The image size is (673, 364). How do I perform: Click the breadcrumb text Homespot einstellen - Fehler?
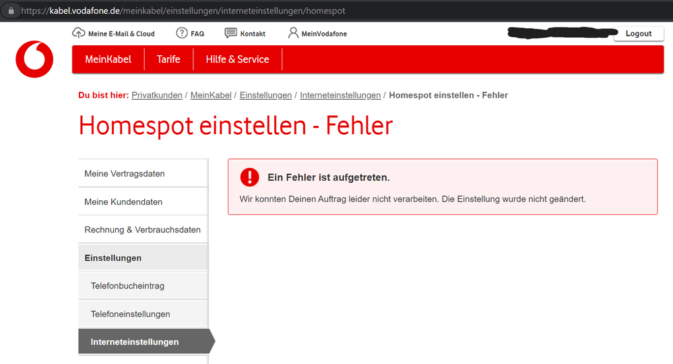[x=449, y=95]
